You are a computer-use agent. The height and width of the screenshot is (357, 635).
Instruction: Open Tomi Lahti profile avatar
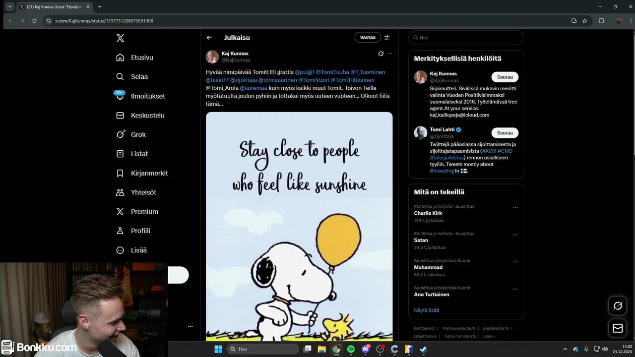421,133
